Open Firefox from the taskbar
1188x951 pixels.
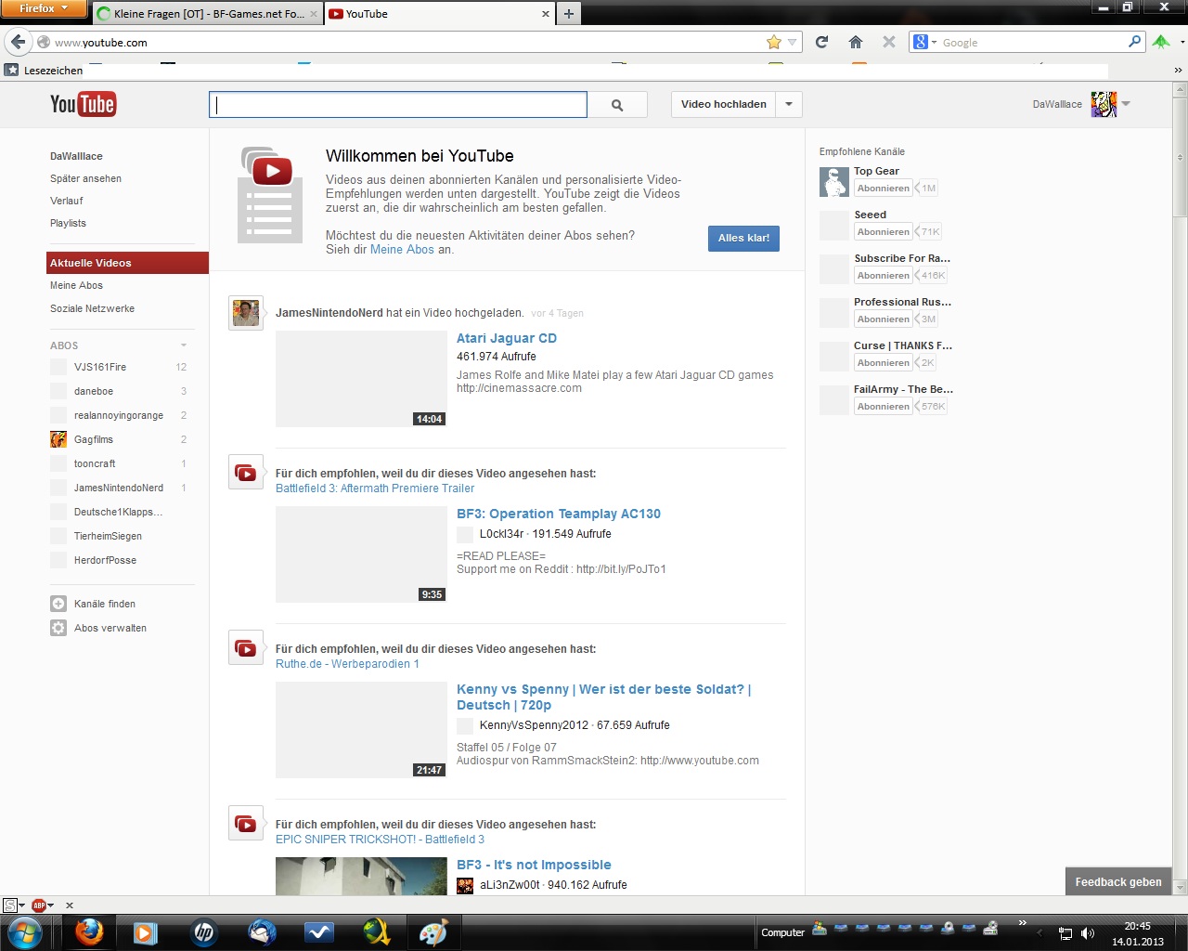[89, 932]
